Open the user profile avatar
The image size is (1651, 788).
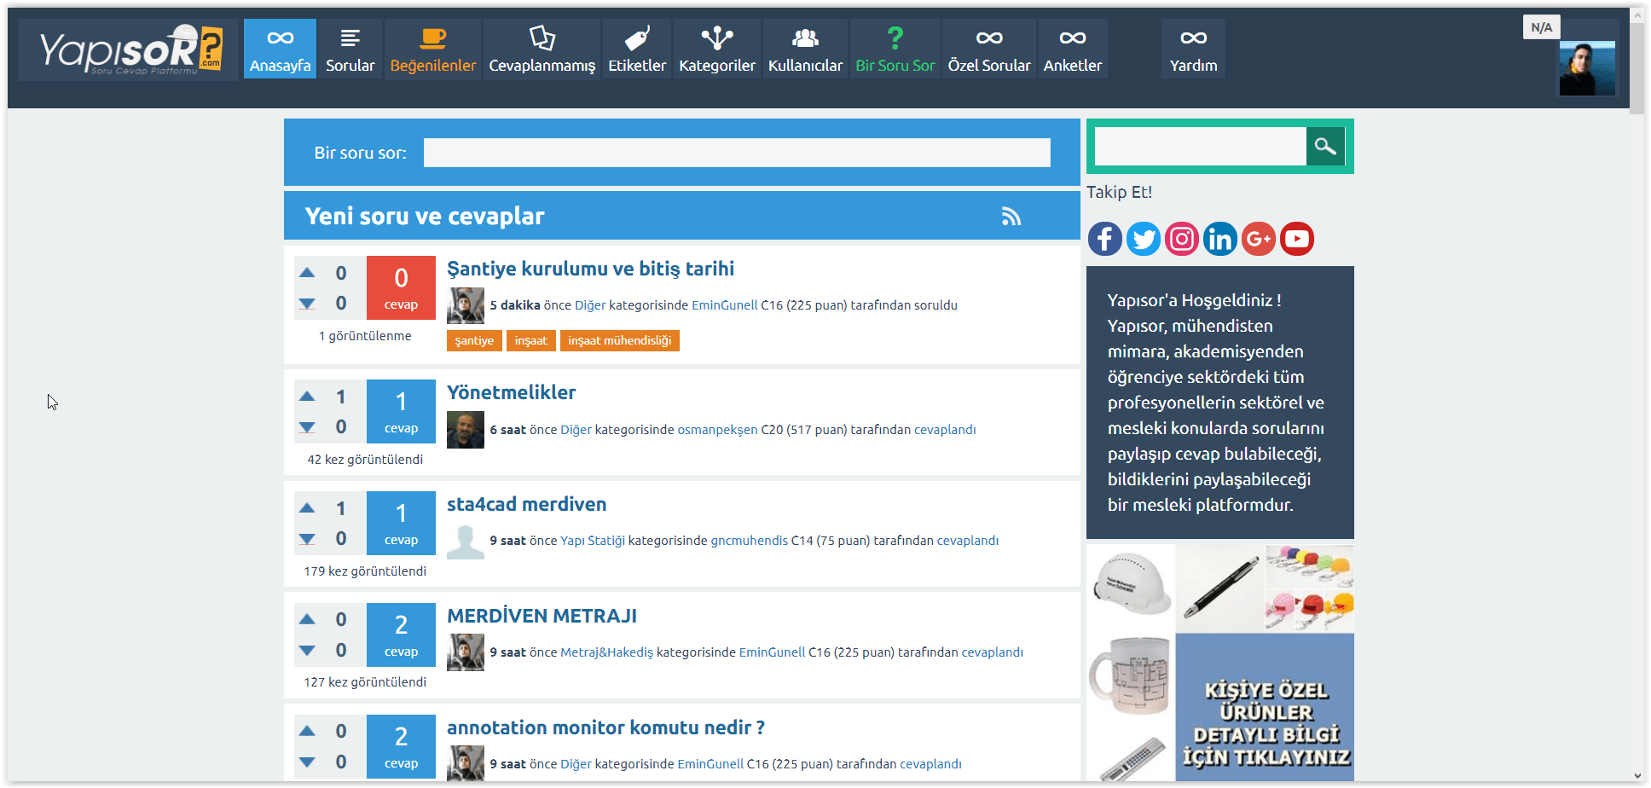point(1586,67)
